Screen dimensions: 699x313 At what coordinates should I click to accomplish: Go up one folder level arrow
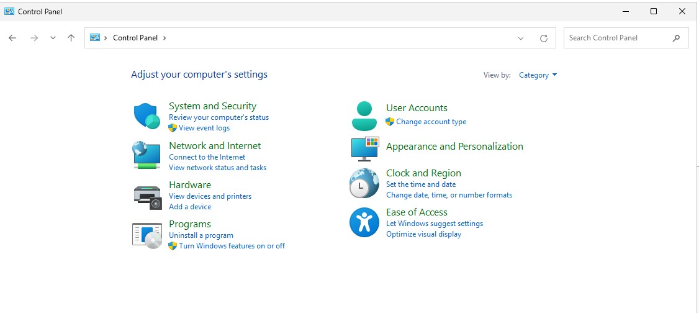coord(71,38)
